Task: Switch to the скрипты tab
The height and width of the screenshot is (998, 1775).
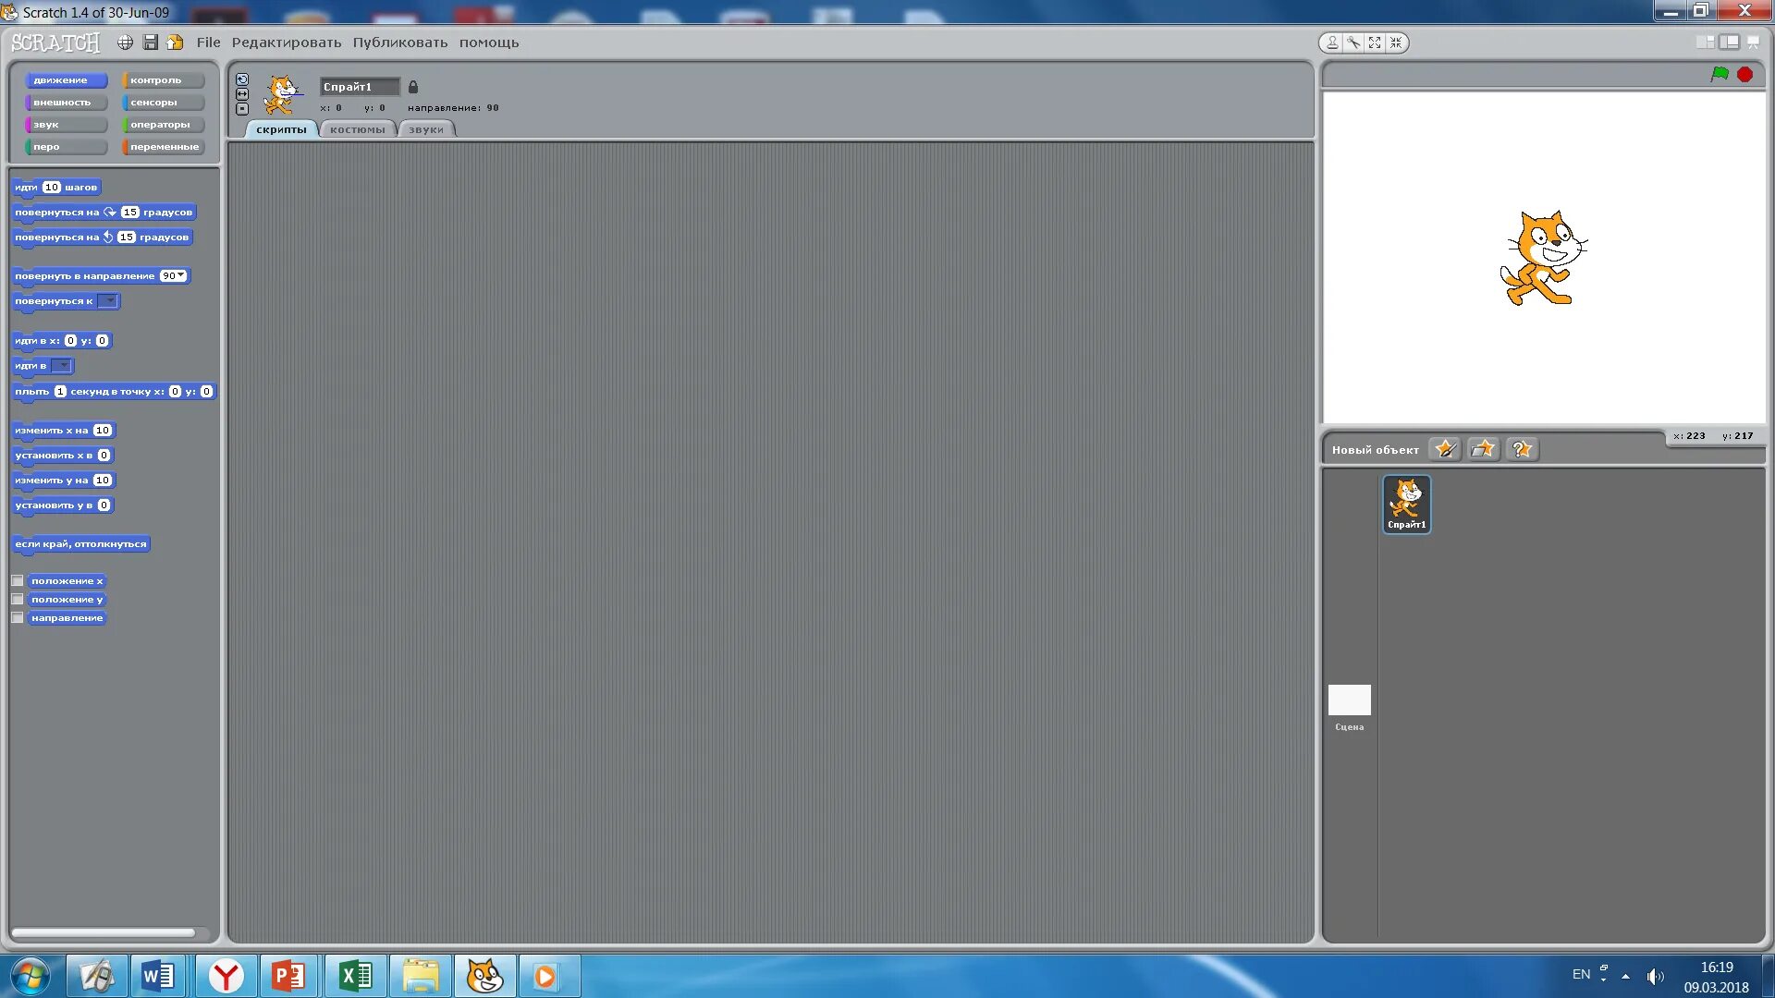Action: coord(281,129)
